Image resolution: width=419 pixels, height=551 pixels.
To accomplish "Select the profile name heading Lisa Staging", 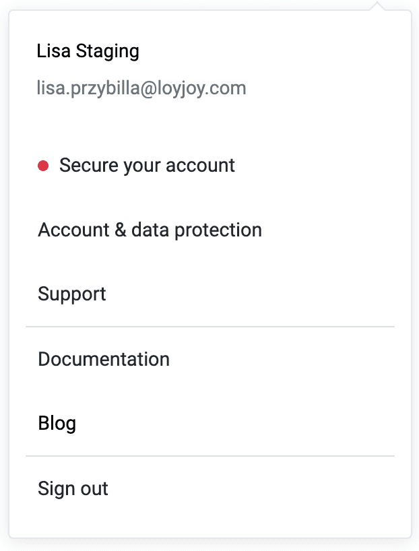I will [88, 51].
